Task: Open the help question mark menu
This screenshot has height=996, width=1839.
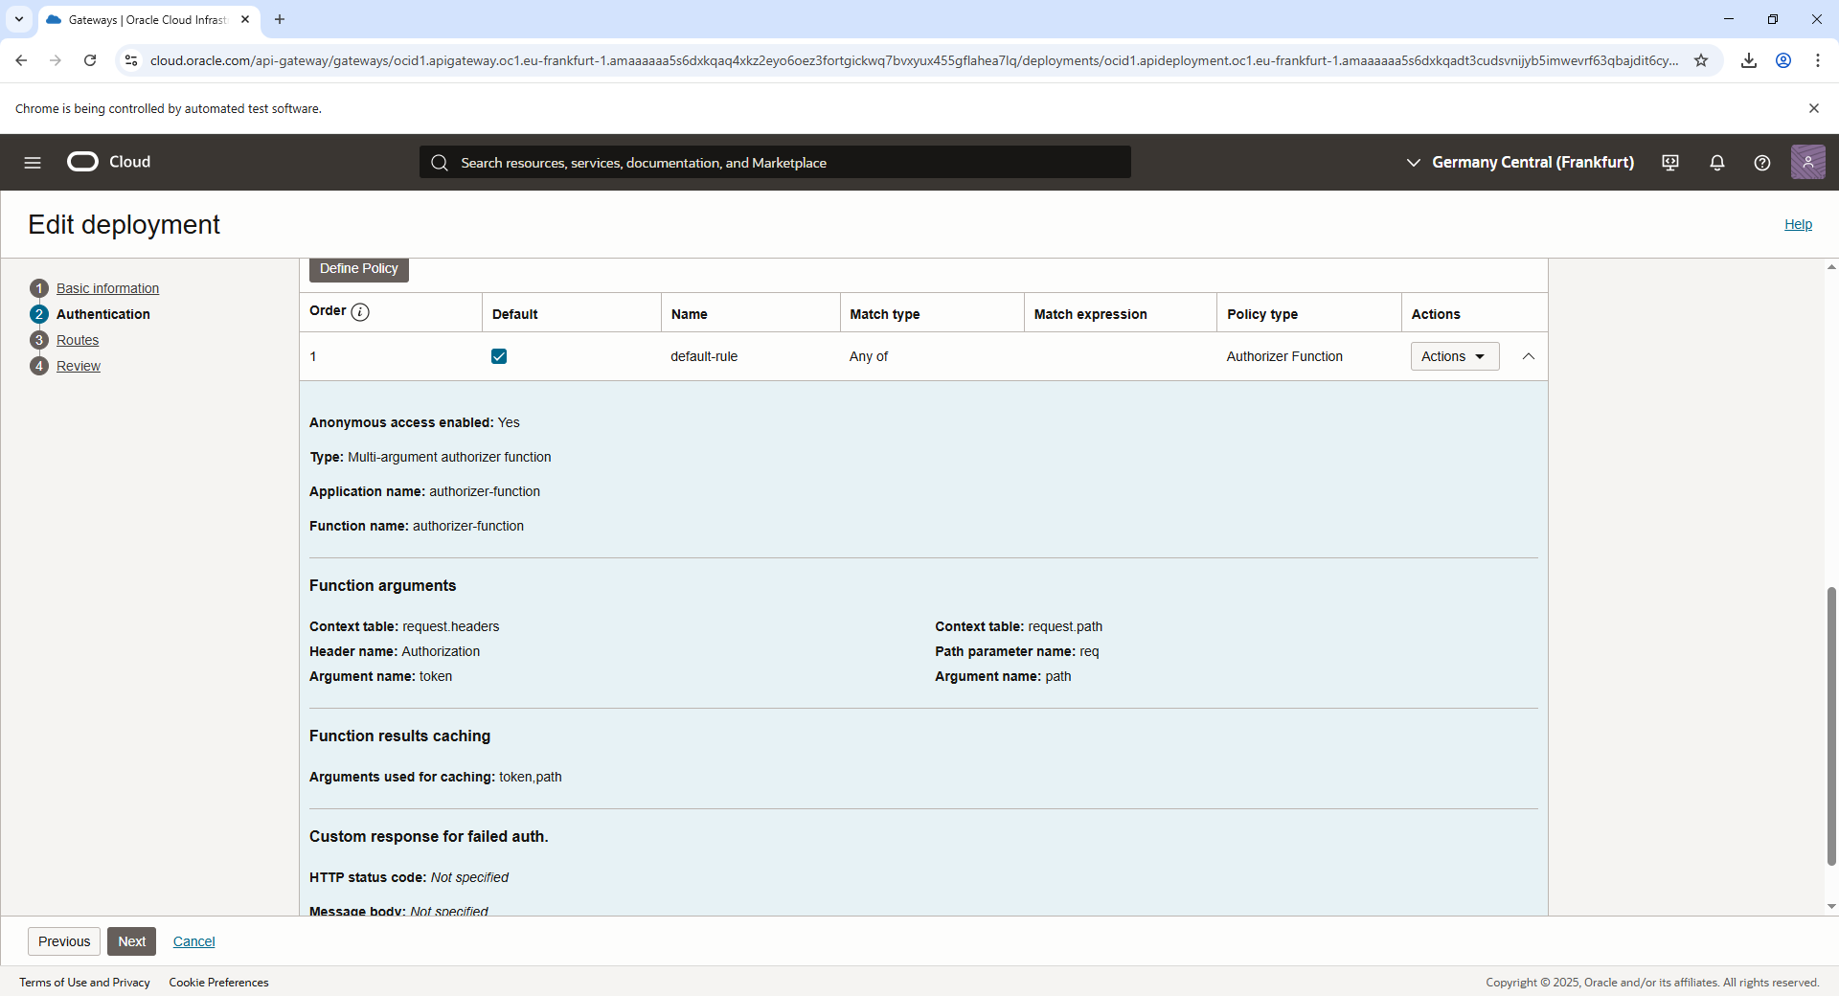Action: point(1761,163)
